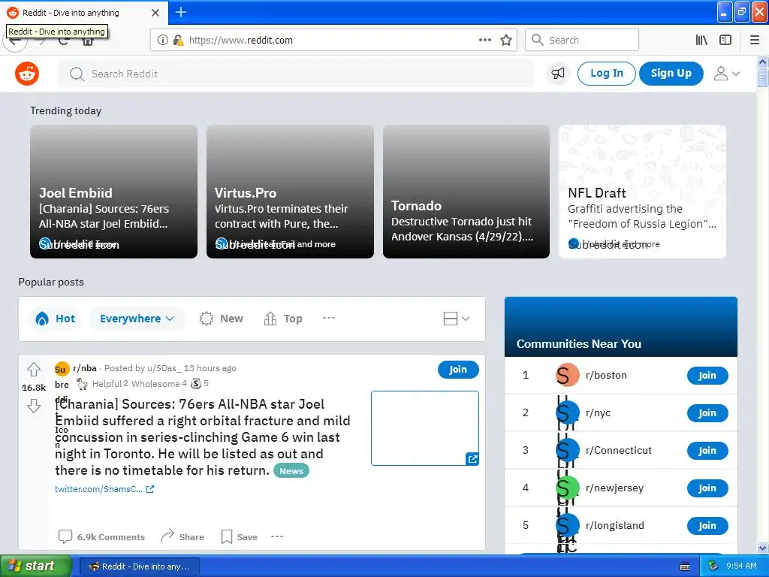This screenshot has width=769, height=577.
Task: Open the post thumbnail external link
Action: [425, 428]
